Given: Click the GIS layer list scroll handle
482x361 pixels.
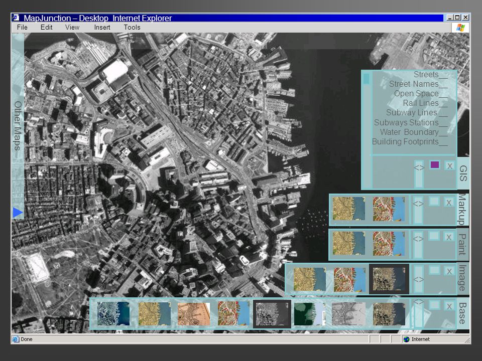Looking at the screenshot, I should click(x=366, y=79).
